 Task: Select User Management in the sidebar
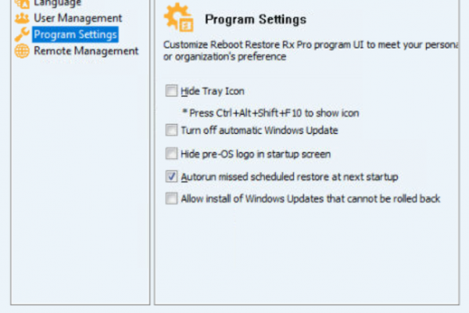tap(77, 18)
